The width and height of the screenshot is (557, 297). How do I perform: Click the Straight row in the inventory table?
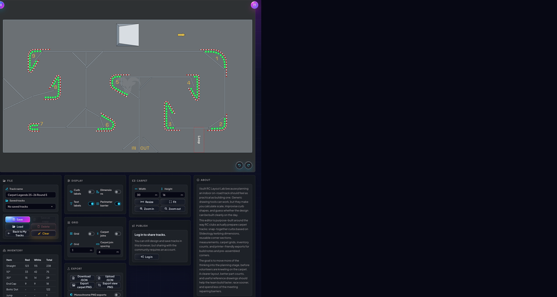coord(31,266)
